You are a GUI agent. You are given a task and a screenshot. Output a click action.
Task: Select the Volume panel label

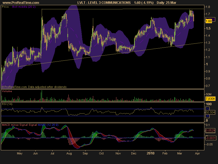[7, 91]
